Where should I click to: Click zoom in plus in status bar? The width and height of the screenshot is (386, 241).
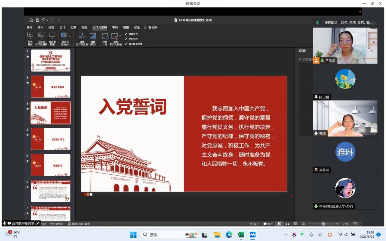[337, 224]
